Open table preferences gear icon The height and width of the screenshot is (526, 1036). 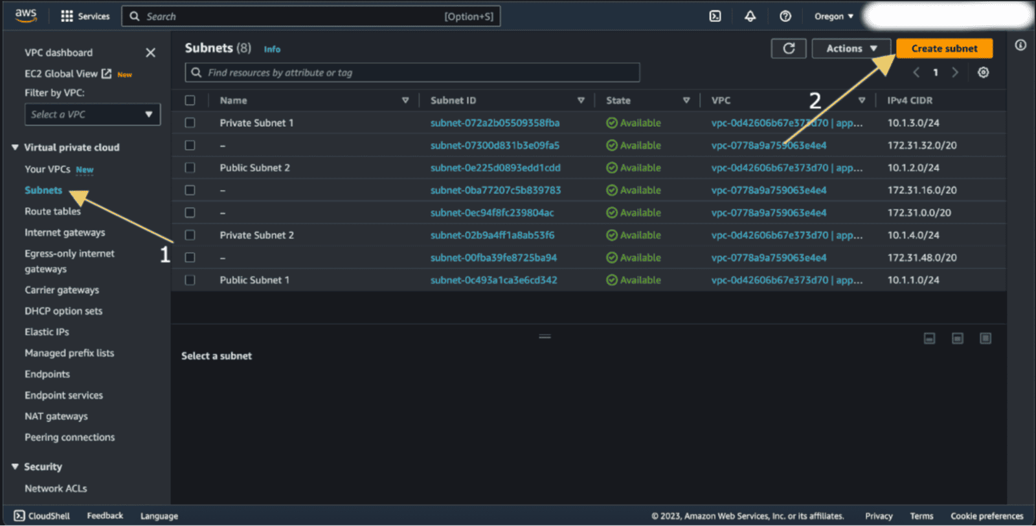983,72
